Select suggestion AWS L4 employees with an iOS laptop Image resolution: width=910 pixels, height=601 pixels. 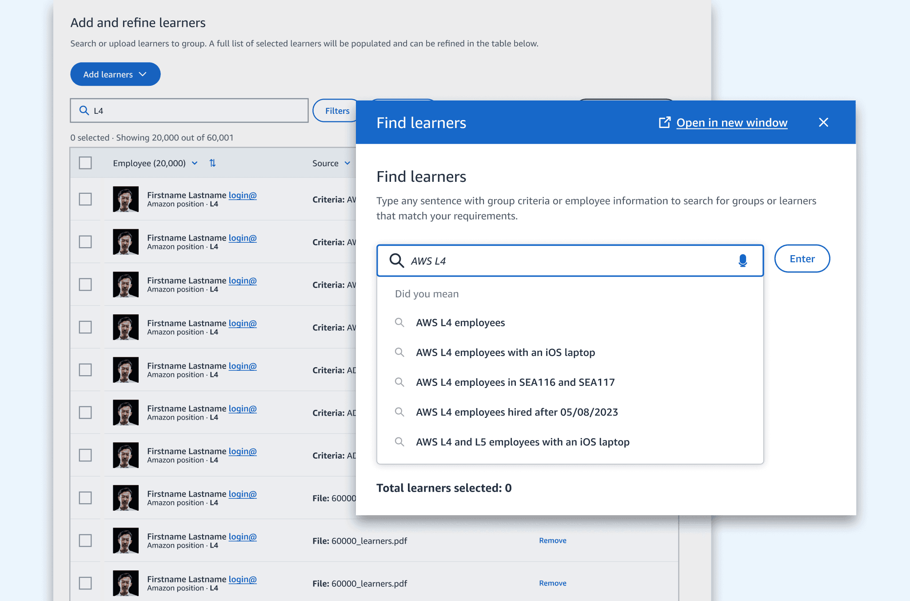point(505,353)
